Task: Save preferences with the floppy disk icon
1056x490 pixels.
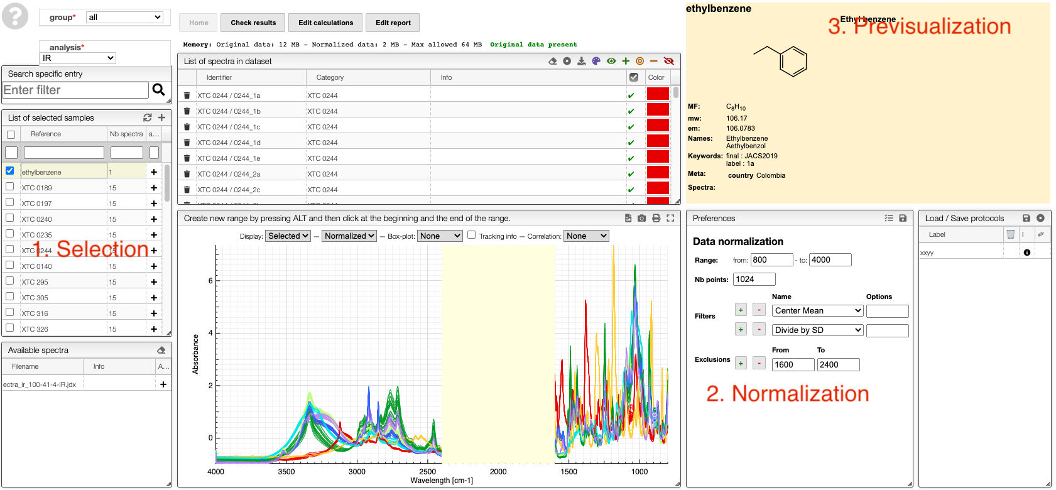Action: 903,218
